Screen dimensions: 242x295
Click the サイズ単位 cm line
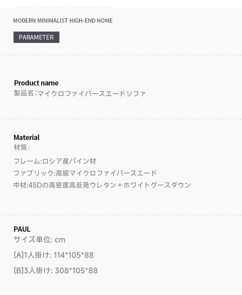pyautogui.click(x=39, y=239)
